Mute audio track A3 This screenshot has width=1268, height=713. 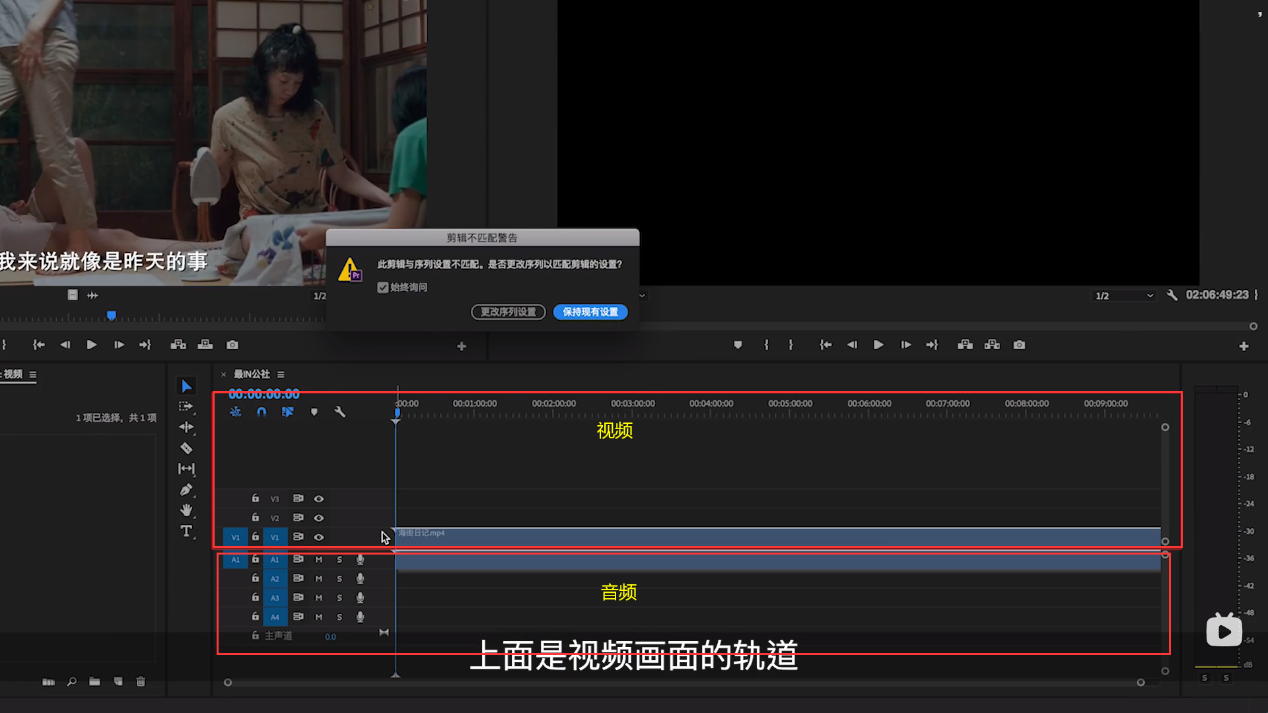coord(319,598)
